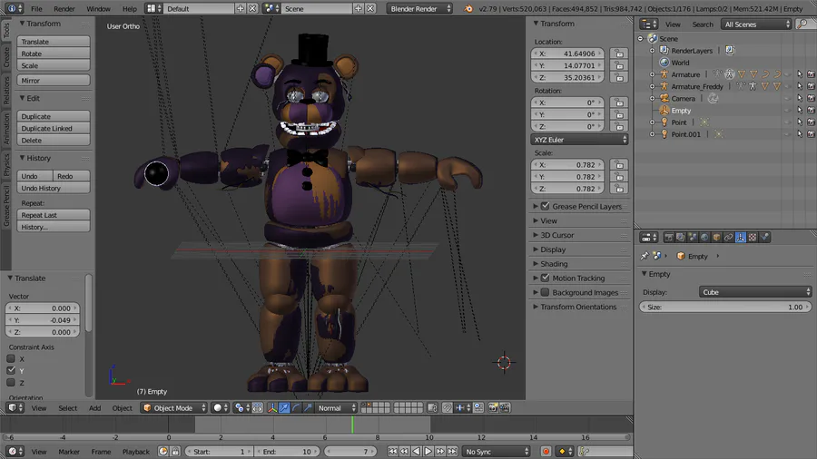Open the Object Data properties tab

tap(741, 238)
